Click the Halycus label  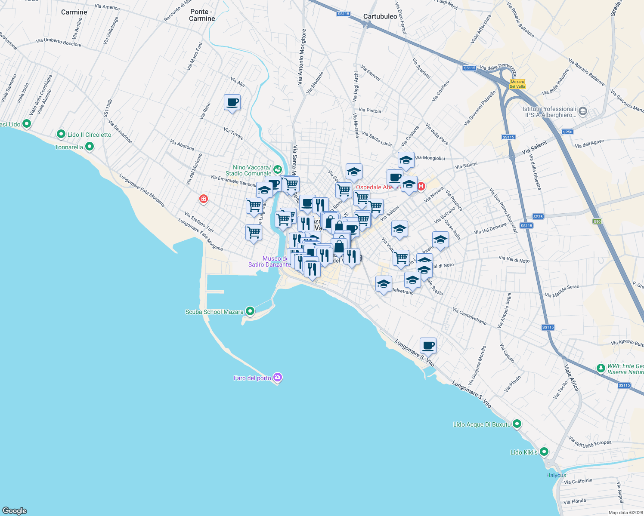pyautogui.click(x=556, y=475)
